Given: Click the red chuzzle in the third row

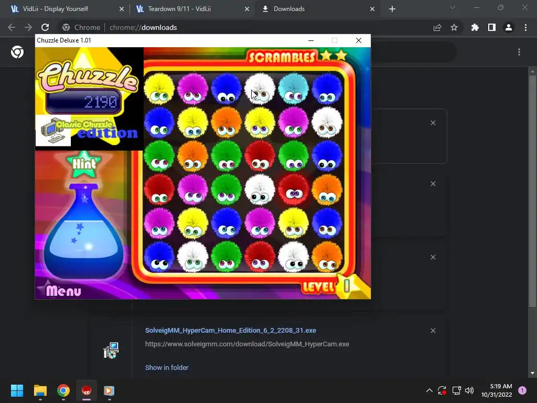Looking at the screenshot, I should coord(260,156).
